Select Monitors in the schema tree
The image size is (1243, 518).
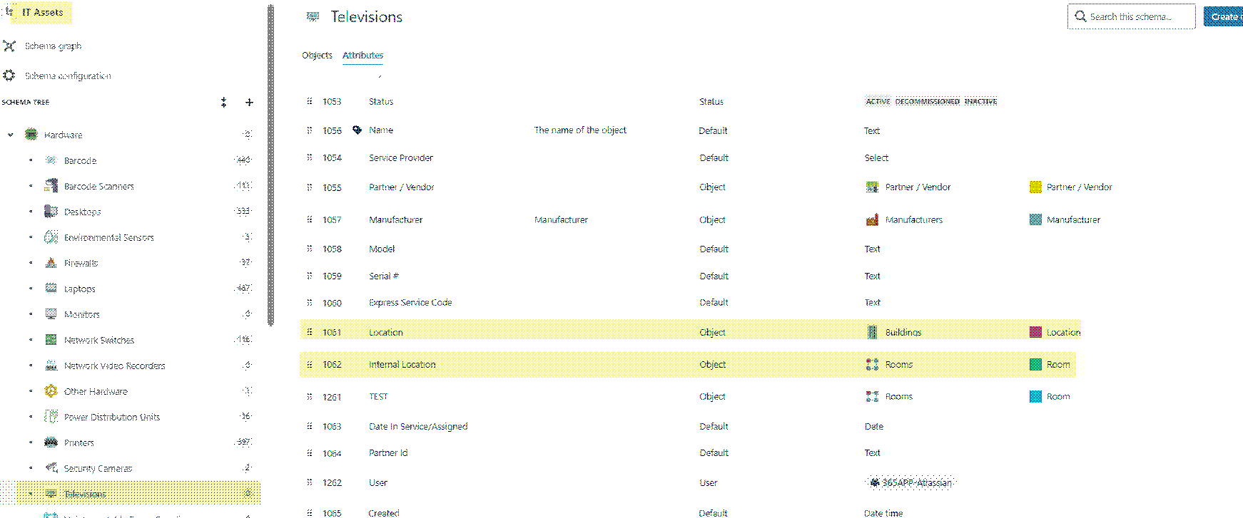82,314
